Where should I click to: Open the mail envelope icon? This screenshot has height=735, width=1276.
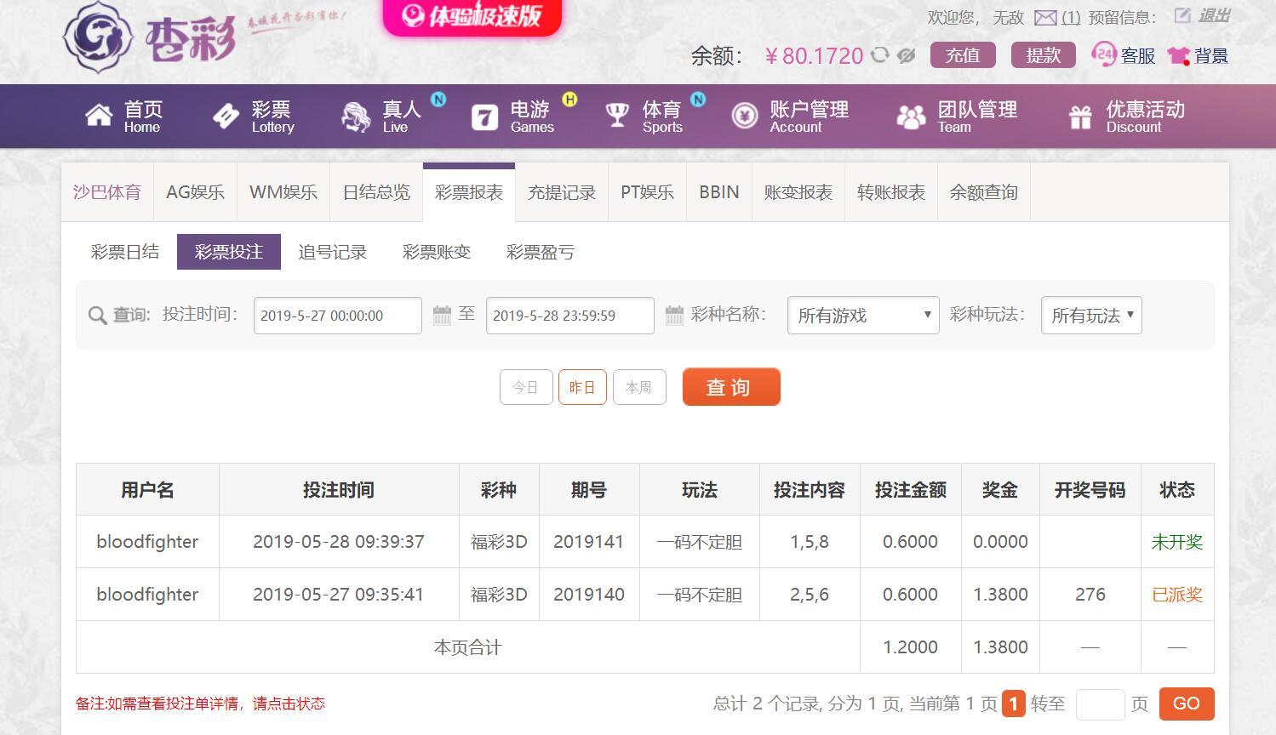1045,17
